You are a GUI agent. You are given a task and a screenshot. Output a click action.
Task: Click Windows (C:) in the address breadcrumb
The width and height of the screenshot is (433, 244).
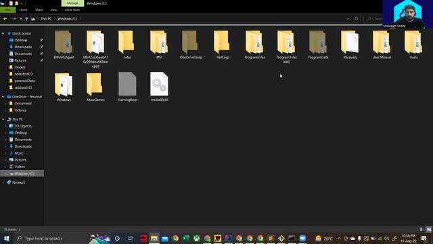tap(68, 19)
